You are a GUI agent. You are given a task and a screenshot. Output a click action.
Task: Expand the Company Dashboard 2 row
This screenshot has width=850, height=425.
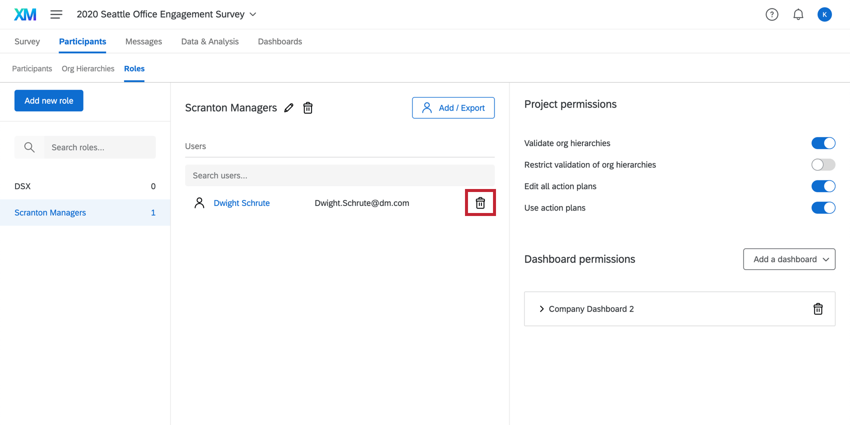(x=541, y=309)
